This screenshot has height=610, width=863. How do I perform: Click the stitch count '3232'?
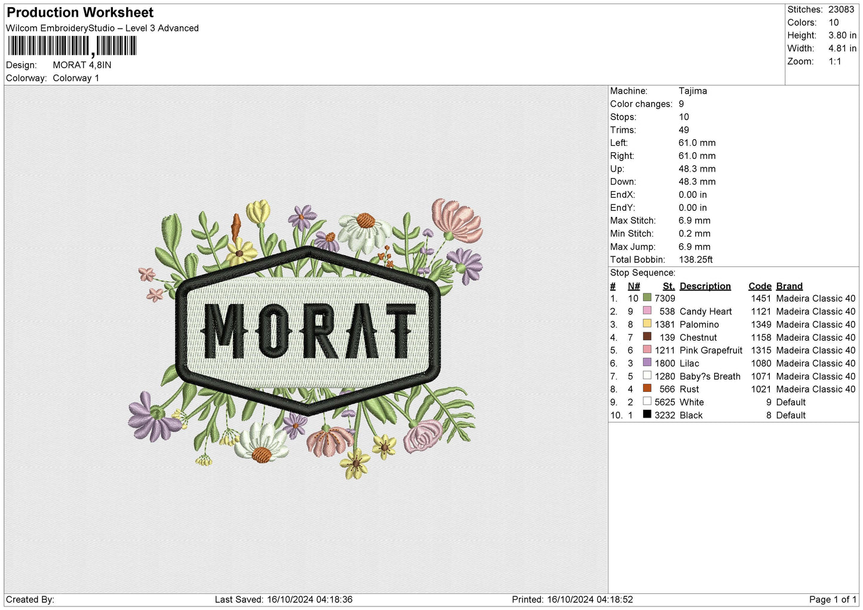point(665,415)
